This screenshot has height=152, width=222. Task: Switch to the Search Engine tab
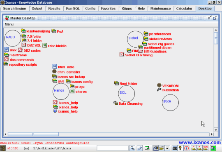click(x=14, y=9)
